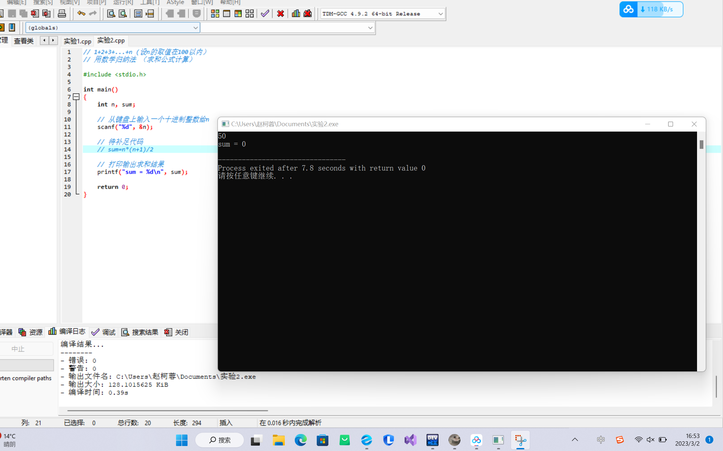Collapse the main function fold marker at line 7

coord(76,97)
